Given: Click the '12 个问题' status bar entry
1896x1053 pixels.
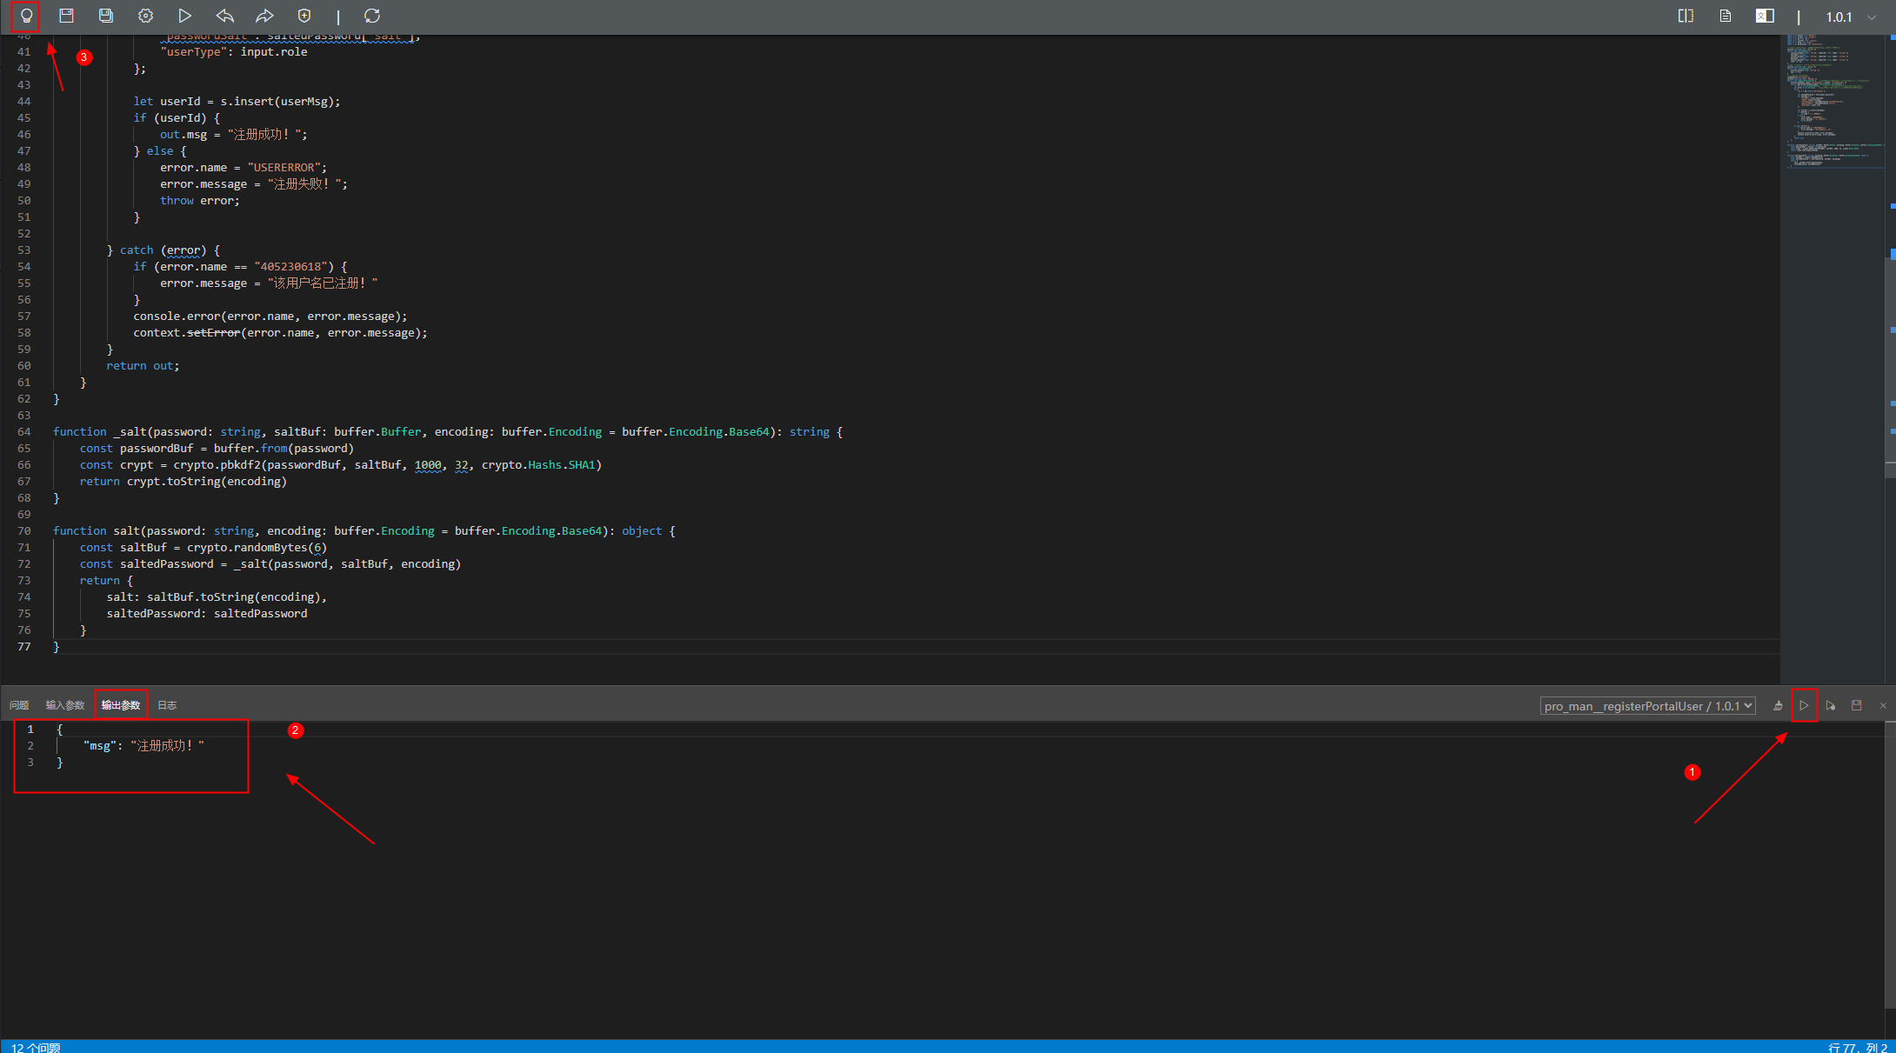Looking at the screenshot, I should point(36,1047).
